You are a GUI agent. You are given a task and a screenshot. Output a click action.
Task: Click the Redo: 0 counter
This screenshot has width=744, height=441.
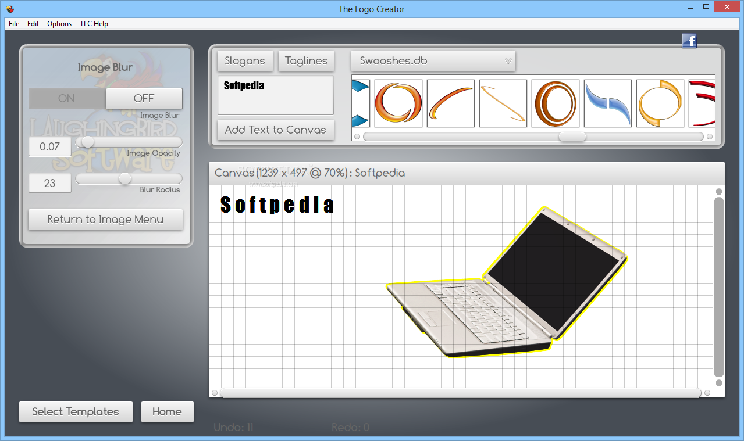tap(350, 428)
